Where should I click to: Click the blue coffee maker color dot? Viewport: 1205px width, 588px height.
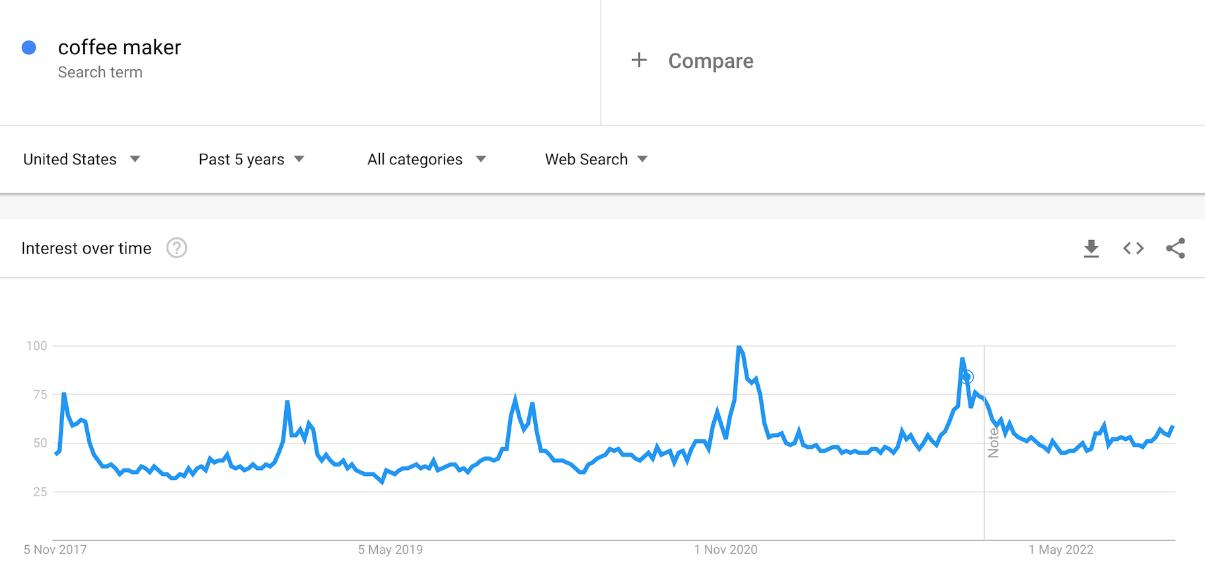coord(29,48)
